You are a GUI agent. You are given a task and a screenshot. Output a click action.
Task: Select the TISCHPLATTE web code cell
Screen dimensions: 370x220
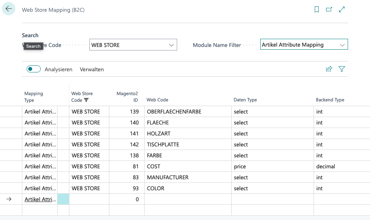[x=188, y=144]
